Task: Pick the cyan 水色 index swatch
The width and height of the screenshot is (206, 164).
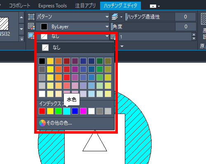Action: 67,111
